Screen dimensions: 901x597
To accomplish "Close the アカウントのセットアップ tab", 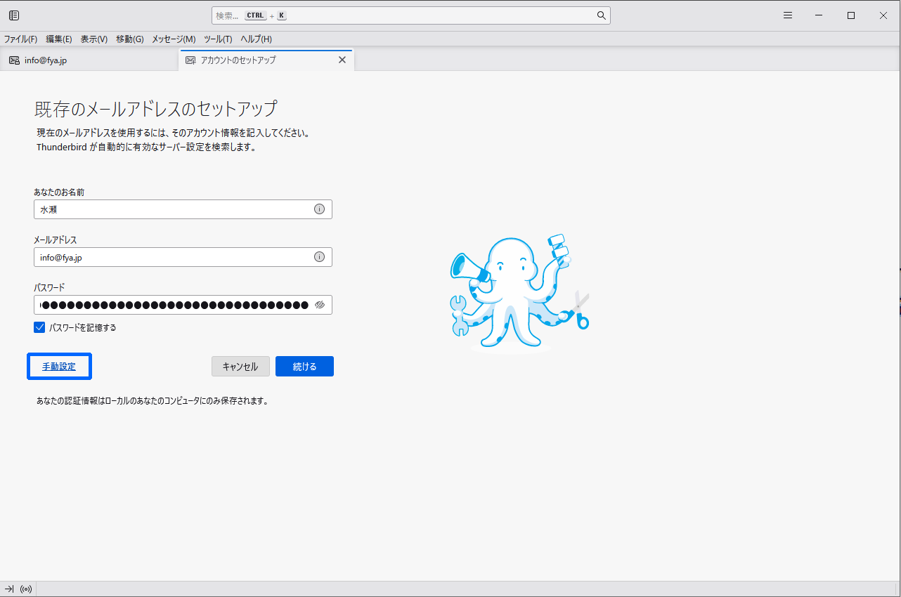I will click(x=342, y=60).
